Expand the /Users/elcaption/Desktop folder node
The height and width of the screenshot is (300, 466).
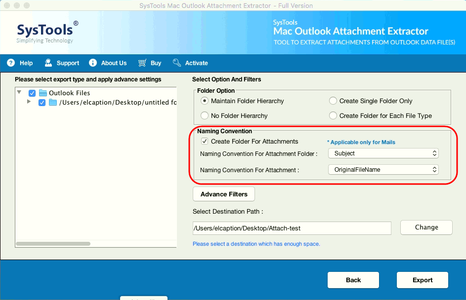pyautogui.click(x=29, y=102)
